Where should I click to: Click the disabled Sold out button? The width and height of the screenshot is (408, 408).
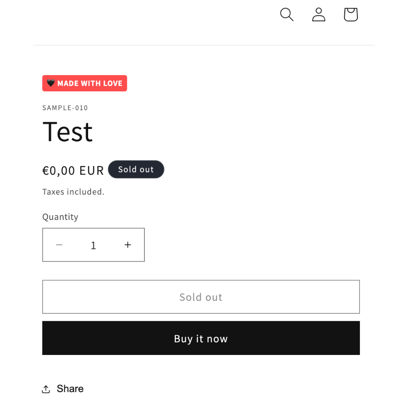pyautogui.click(x=201, y=297)
